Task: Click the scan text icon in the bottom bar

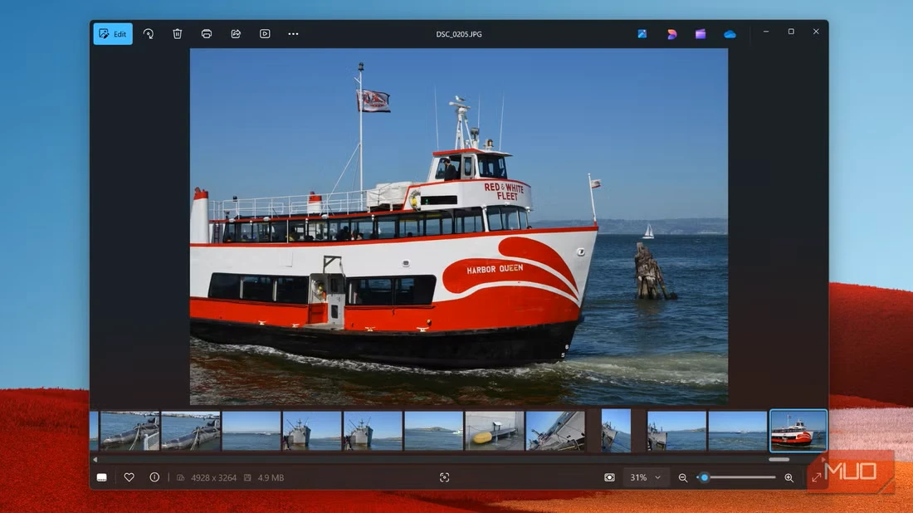Action: click(x=444, y=477)
